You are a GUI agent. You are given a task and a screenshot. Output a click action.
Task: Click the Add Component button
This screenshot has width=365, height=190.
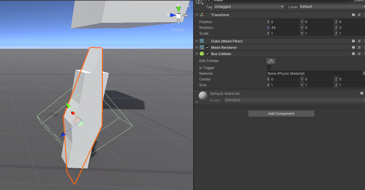point(281,113)
